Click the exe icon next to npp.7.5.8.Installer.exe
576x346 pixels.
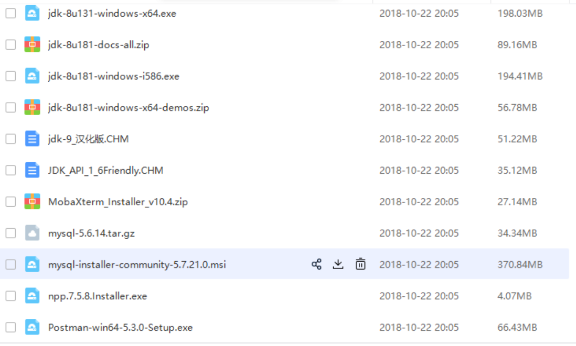33,296
